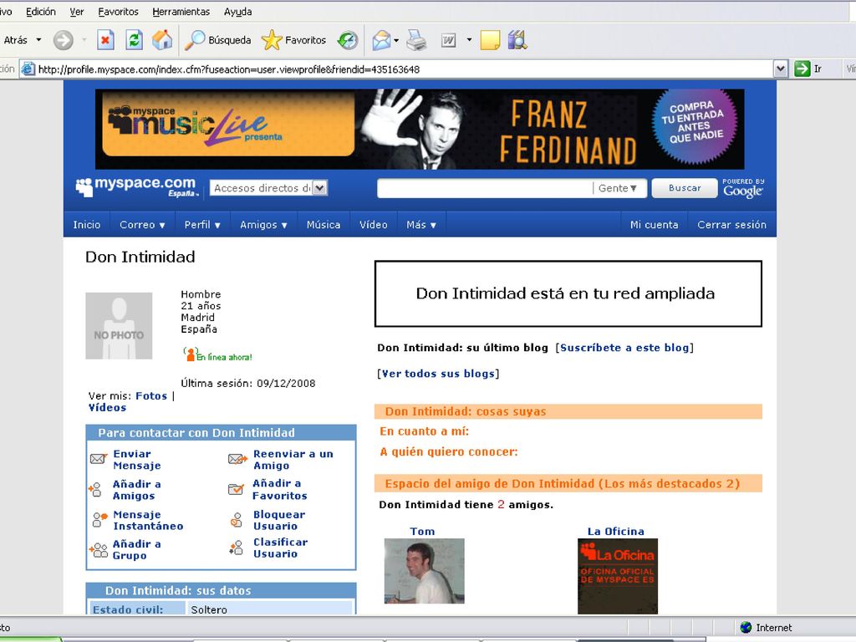Open Tom's friend profile photo

pos(424,571)
